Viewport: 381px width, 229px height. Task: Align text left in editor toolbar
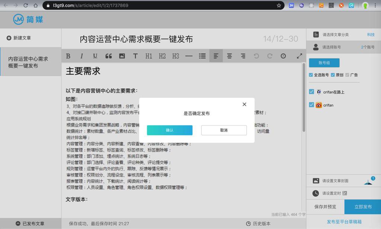click(x=216, y=56)
